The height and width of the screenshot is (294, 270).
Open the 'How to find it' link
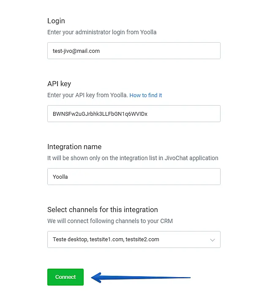(146, 95)
